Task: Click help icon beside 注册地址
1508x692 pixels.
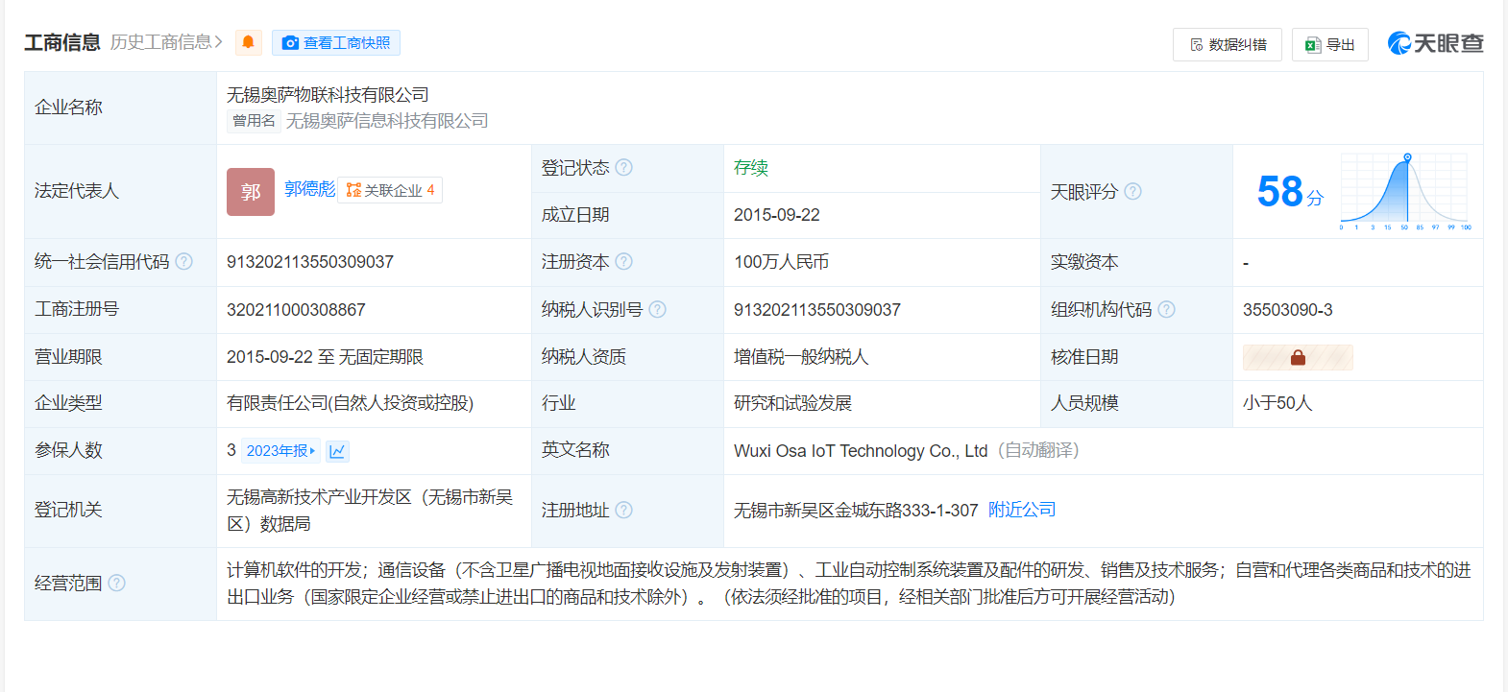Action: (x=623, y=510)
